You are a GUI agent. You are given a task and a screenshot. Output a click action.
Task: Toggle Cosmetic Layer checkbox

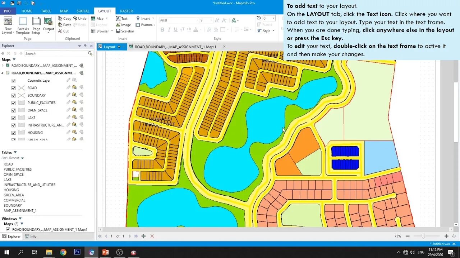tap(14, 81)
